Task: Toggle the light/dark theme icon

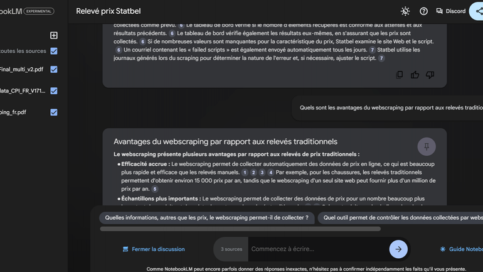Action: coord(405,11)
